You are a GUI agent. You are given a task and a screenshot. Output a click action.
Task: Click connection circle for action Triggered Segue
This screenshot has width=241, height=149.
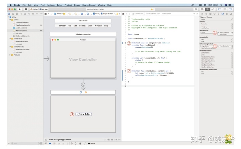click(x=232, y=19)
